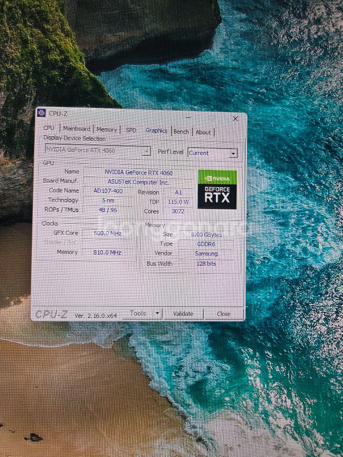Click the Samsung vendor value
Screen dimensions: 343x457
tap(206, 254)
